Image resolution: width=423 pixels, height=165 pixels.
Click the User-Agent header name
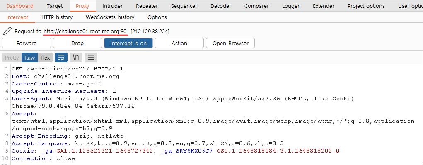31,99
